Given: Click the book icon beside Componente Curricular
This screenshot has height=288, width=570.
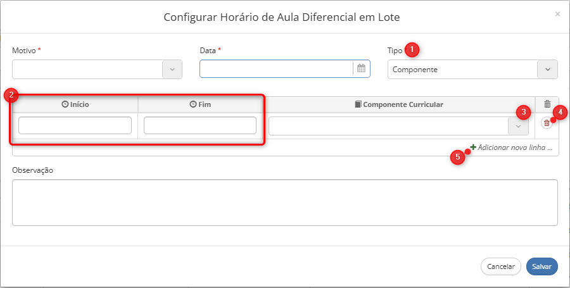Looking at the screenshot, I should (358, 104).
